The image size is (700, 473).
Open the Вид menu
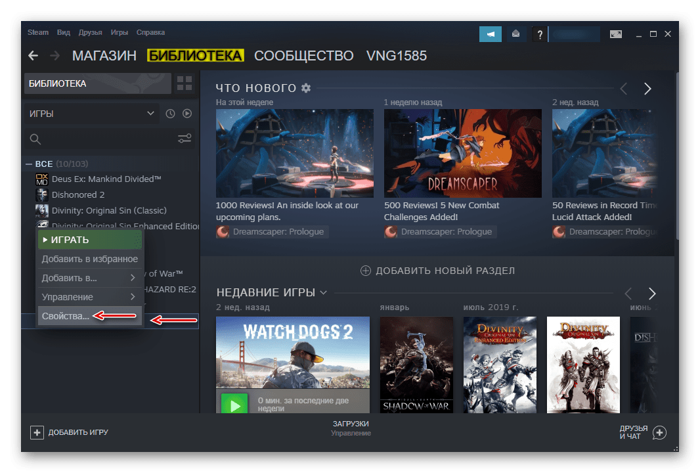click(64, 32)
